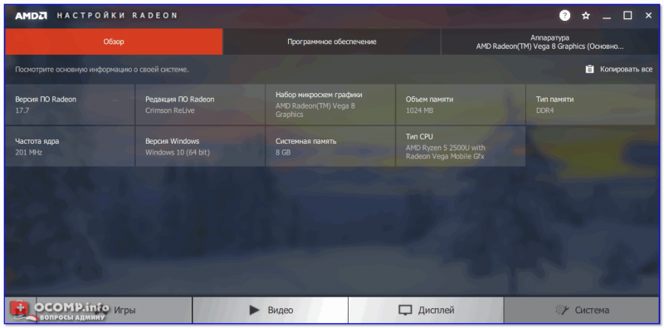
Task: Click the Тип CPU label
Action: (419, 136)
